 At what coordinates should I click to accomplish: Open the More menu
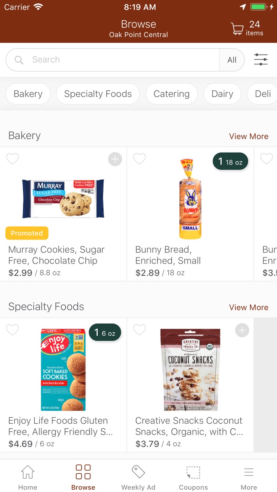coord(249,477)
